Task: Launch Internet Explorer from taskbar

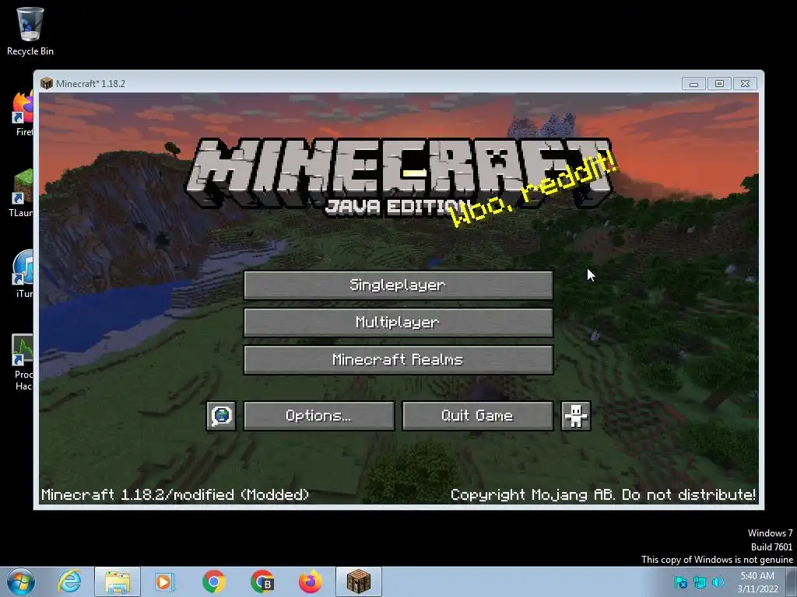Action: (69, 581)
